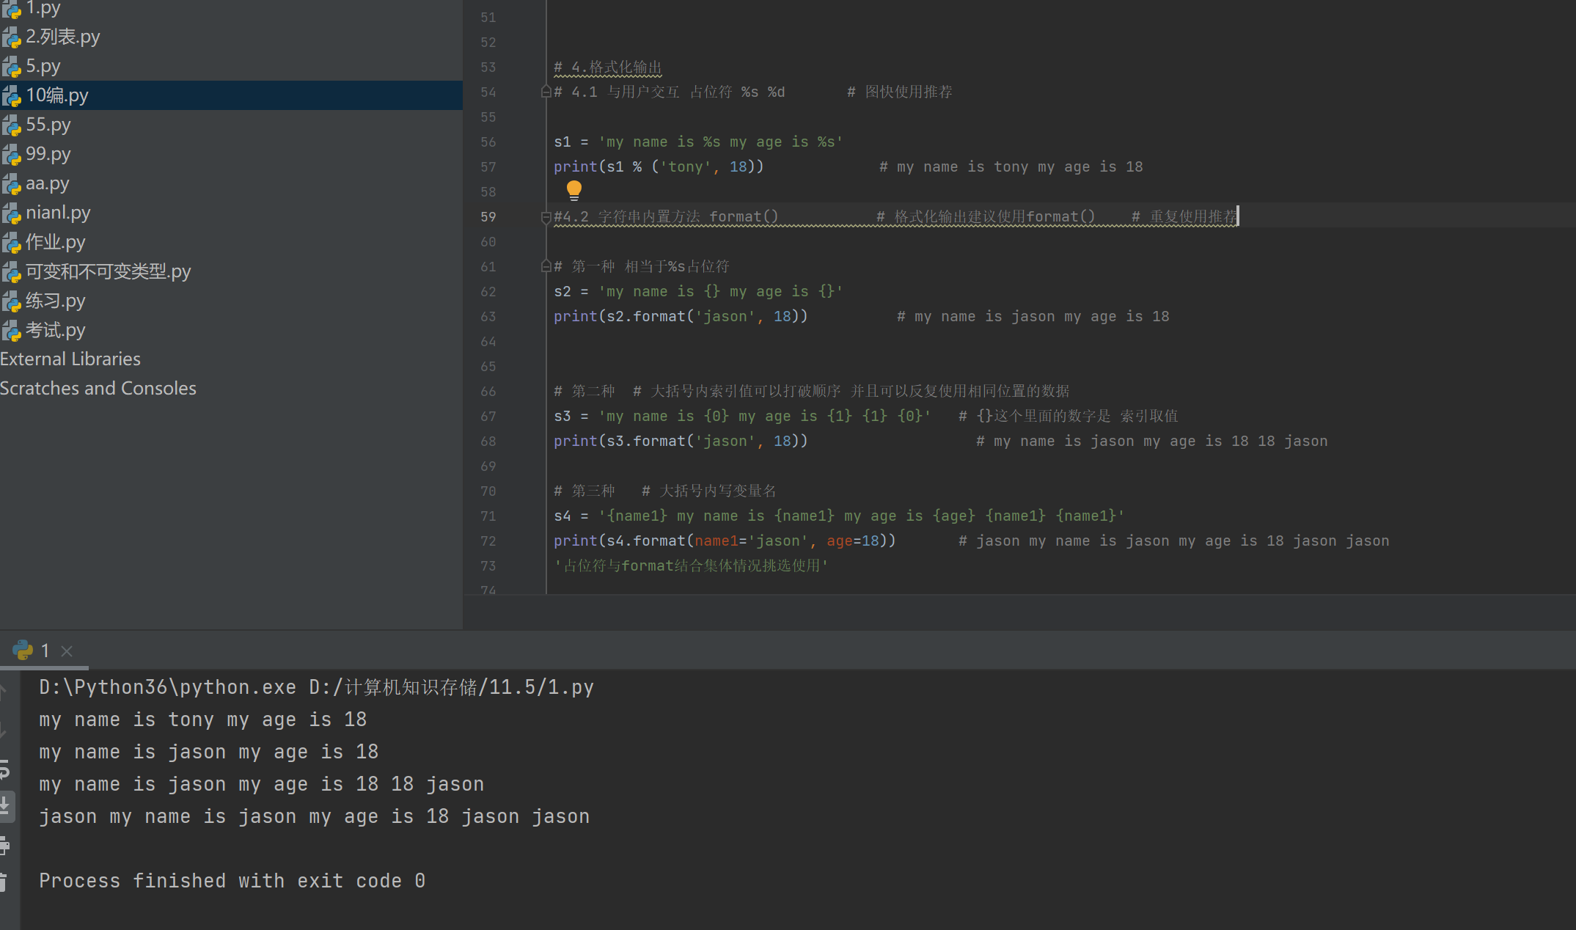Click the '# 第二种' comment on line 66
The height and width of the screenshot is (930, 1576).
click(584, 392)
